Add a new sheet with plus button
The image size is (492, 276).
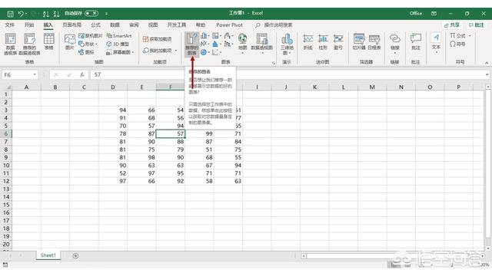click(75, 255)
